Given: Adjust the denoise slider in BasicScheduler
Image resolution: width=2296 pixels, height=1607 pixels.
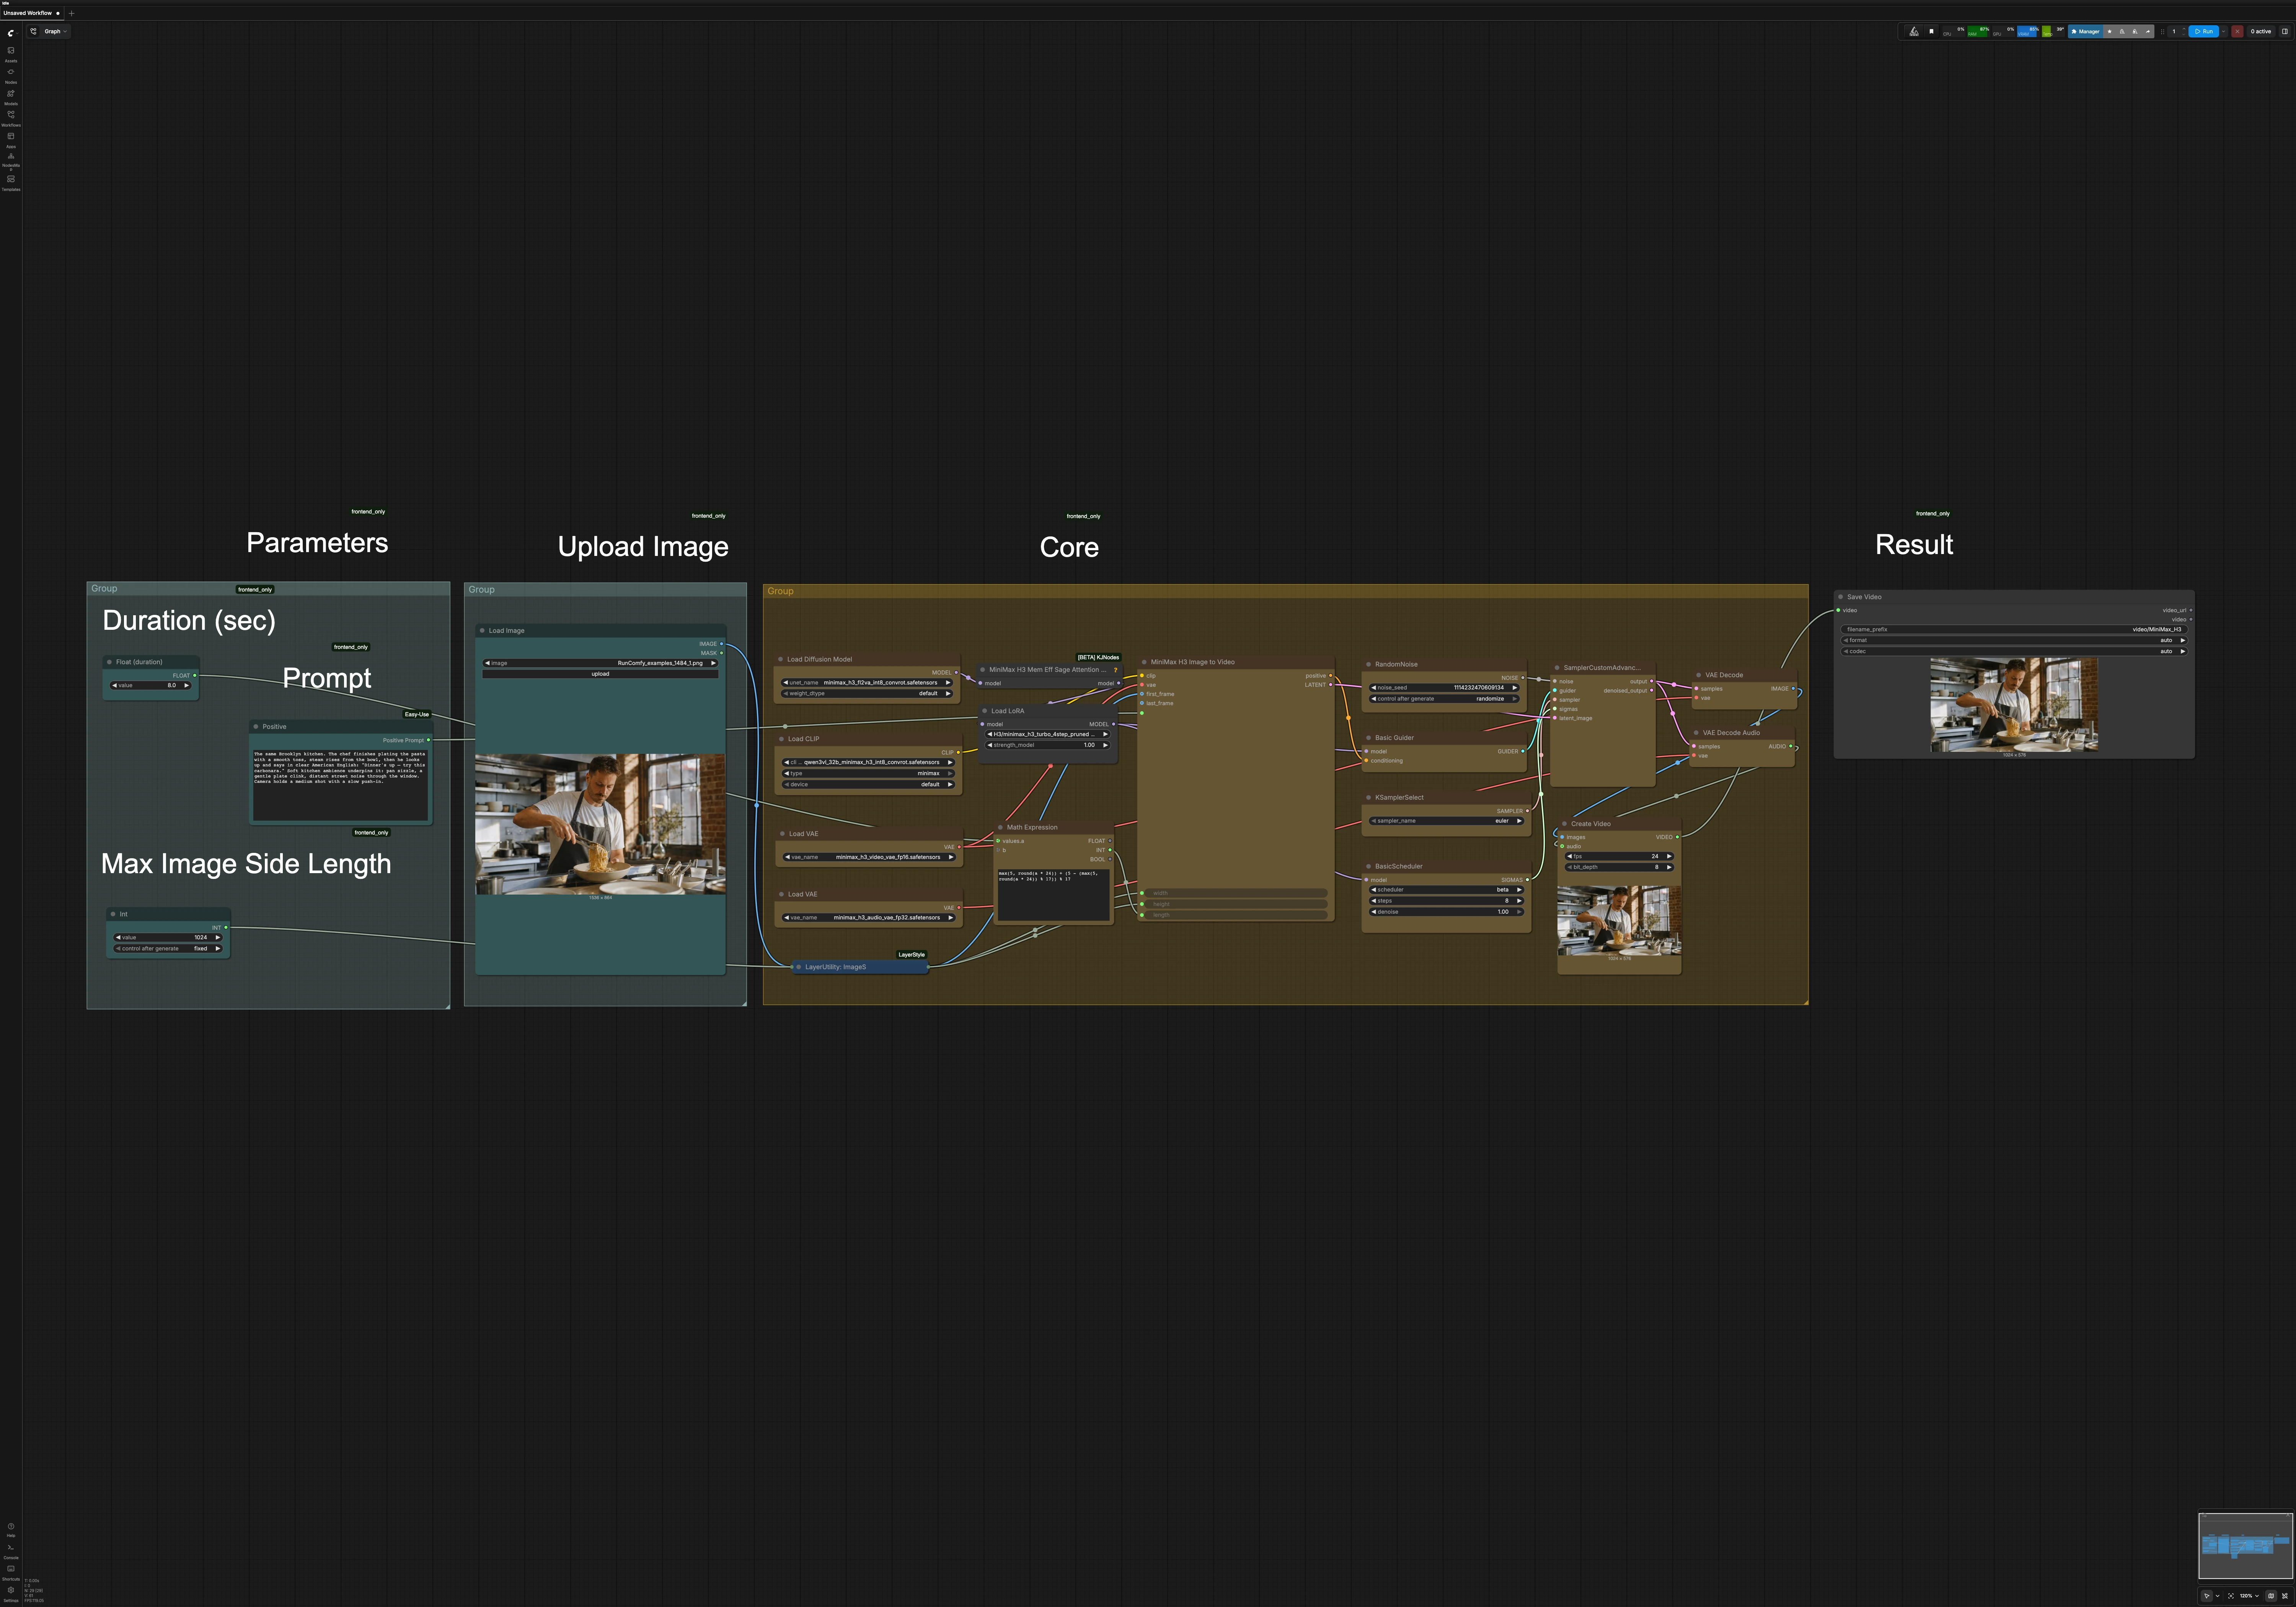Looking at the screenshot, I should click(x=1446, y=912).
